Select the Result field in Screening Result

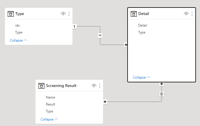click(x=51, y=104)
